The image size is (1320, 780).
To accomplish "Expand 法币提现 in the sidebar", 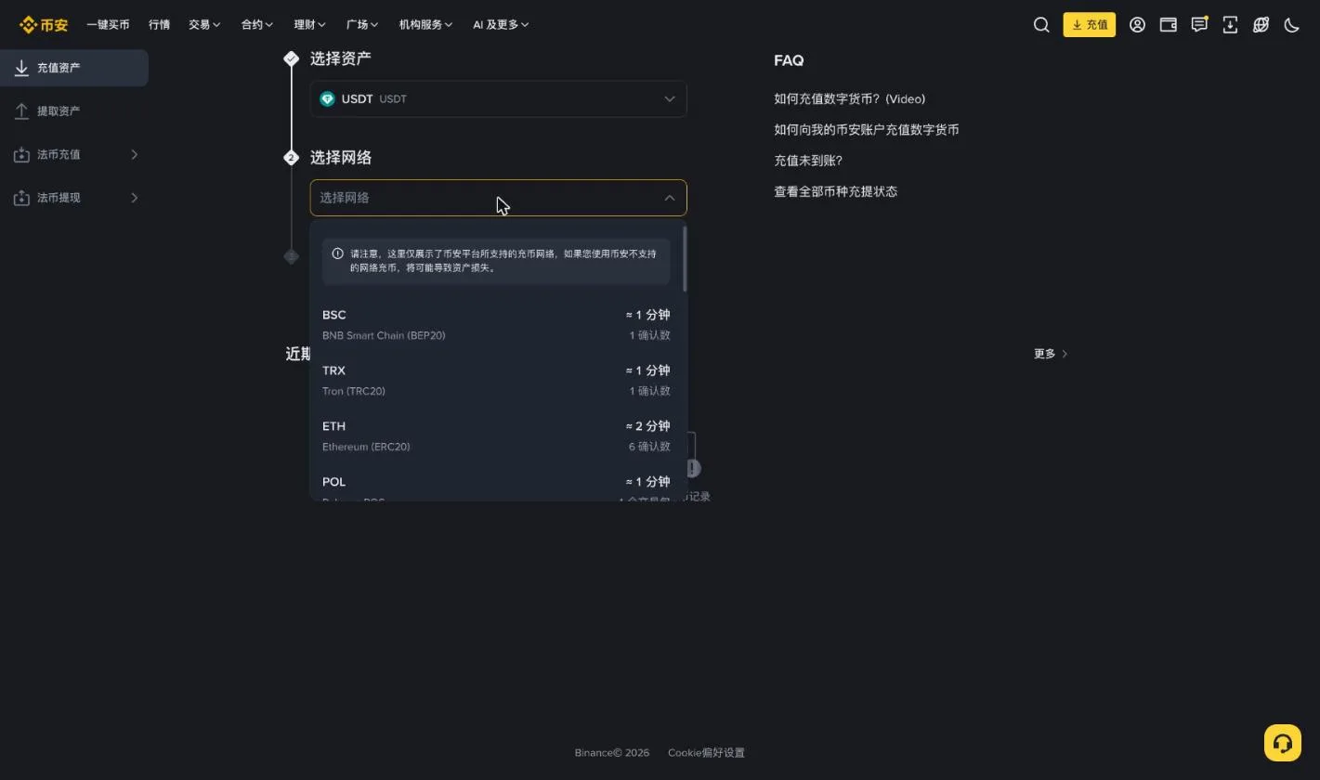I will [74, 198].
